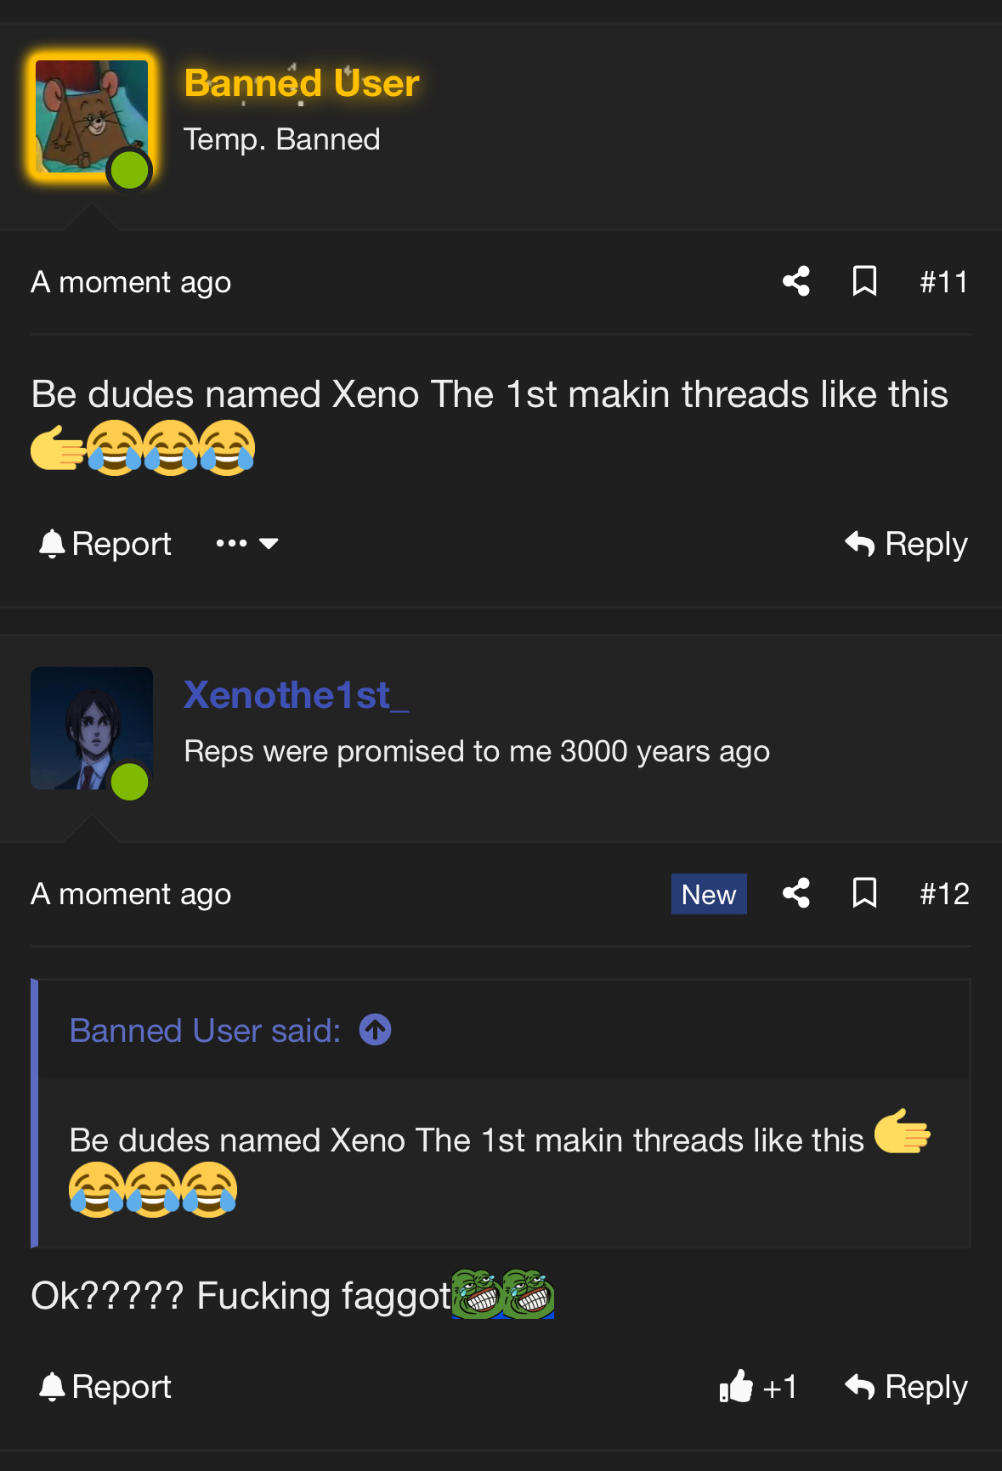
Task: Click "Banned User said:" quote header
Action: point(205,1031)
